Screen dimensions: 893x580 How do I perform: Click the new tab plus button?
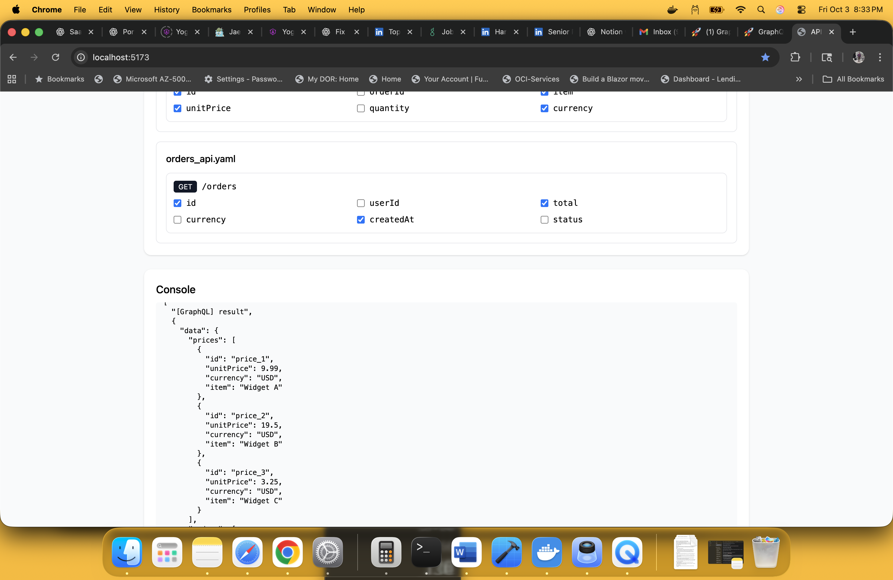tap(853, 32)
